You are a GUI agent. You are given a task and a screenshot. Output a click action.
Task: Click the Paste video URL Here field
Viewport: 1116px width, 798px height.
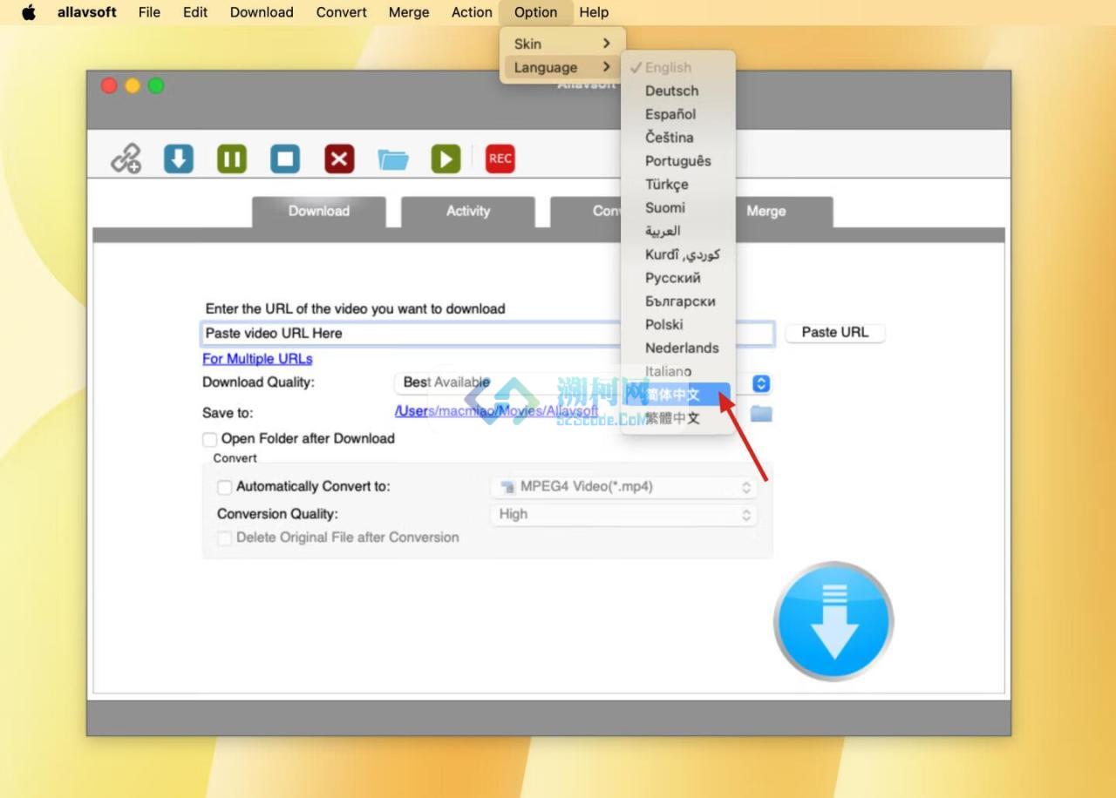pos(487,333)
